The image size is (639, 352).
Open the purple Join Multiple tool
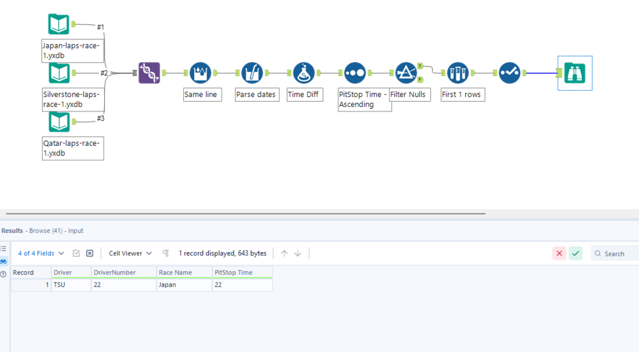tap(149, 72)
